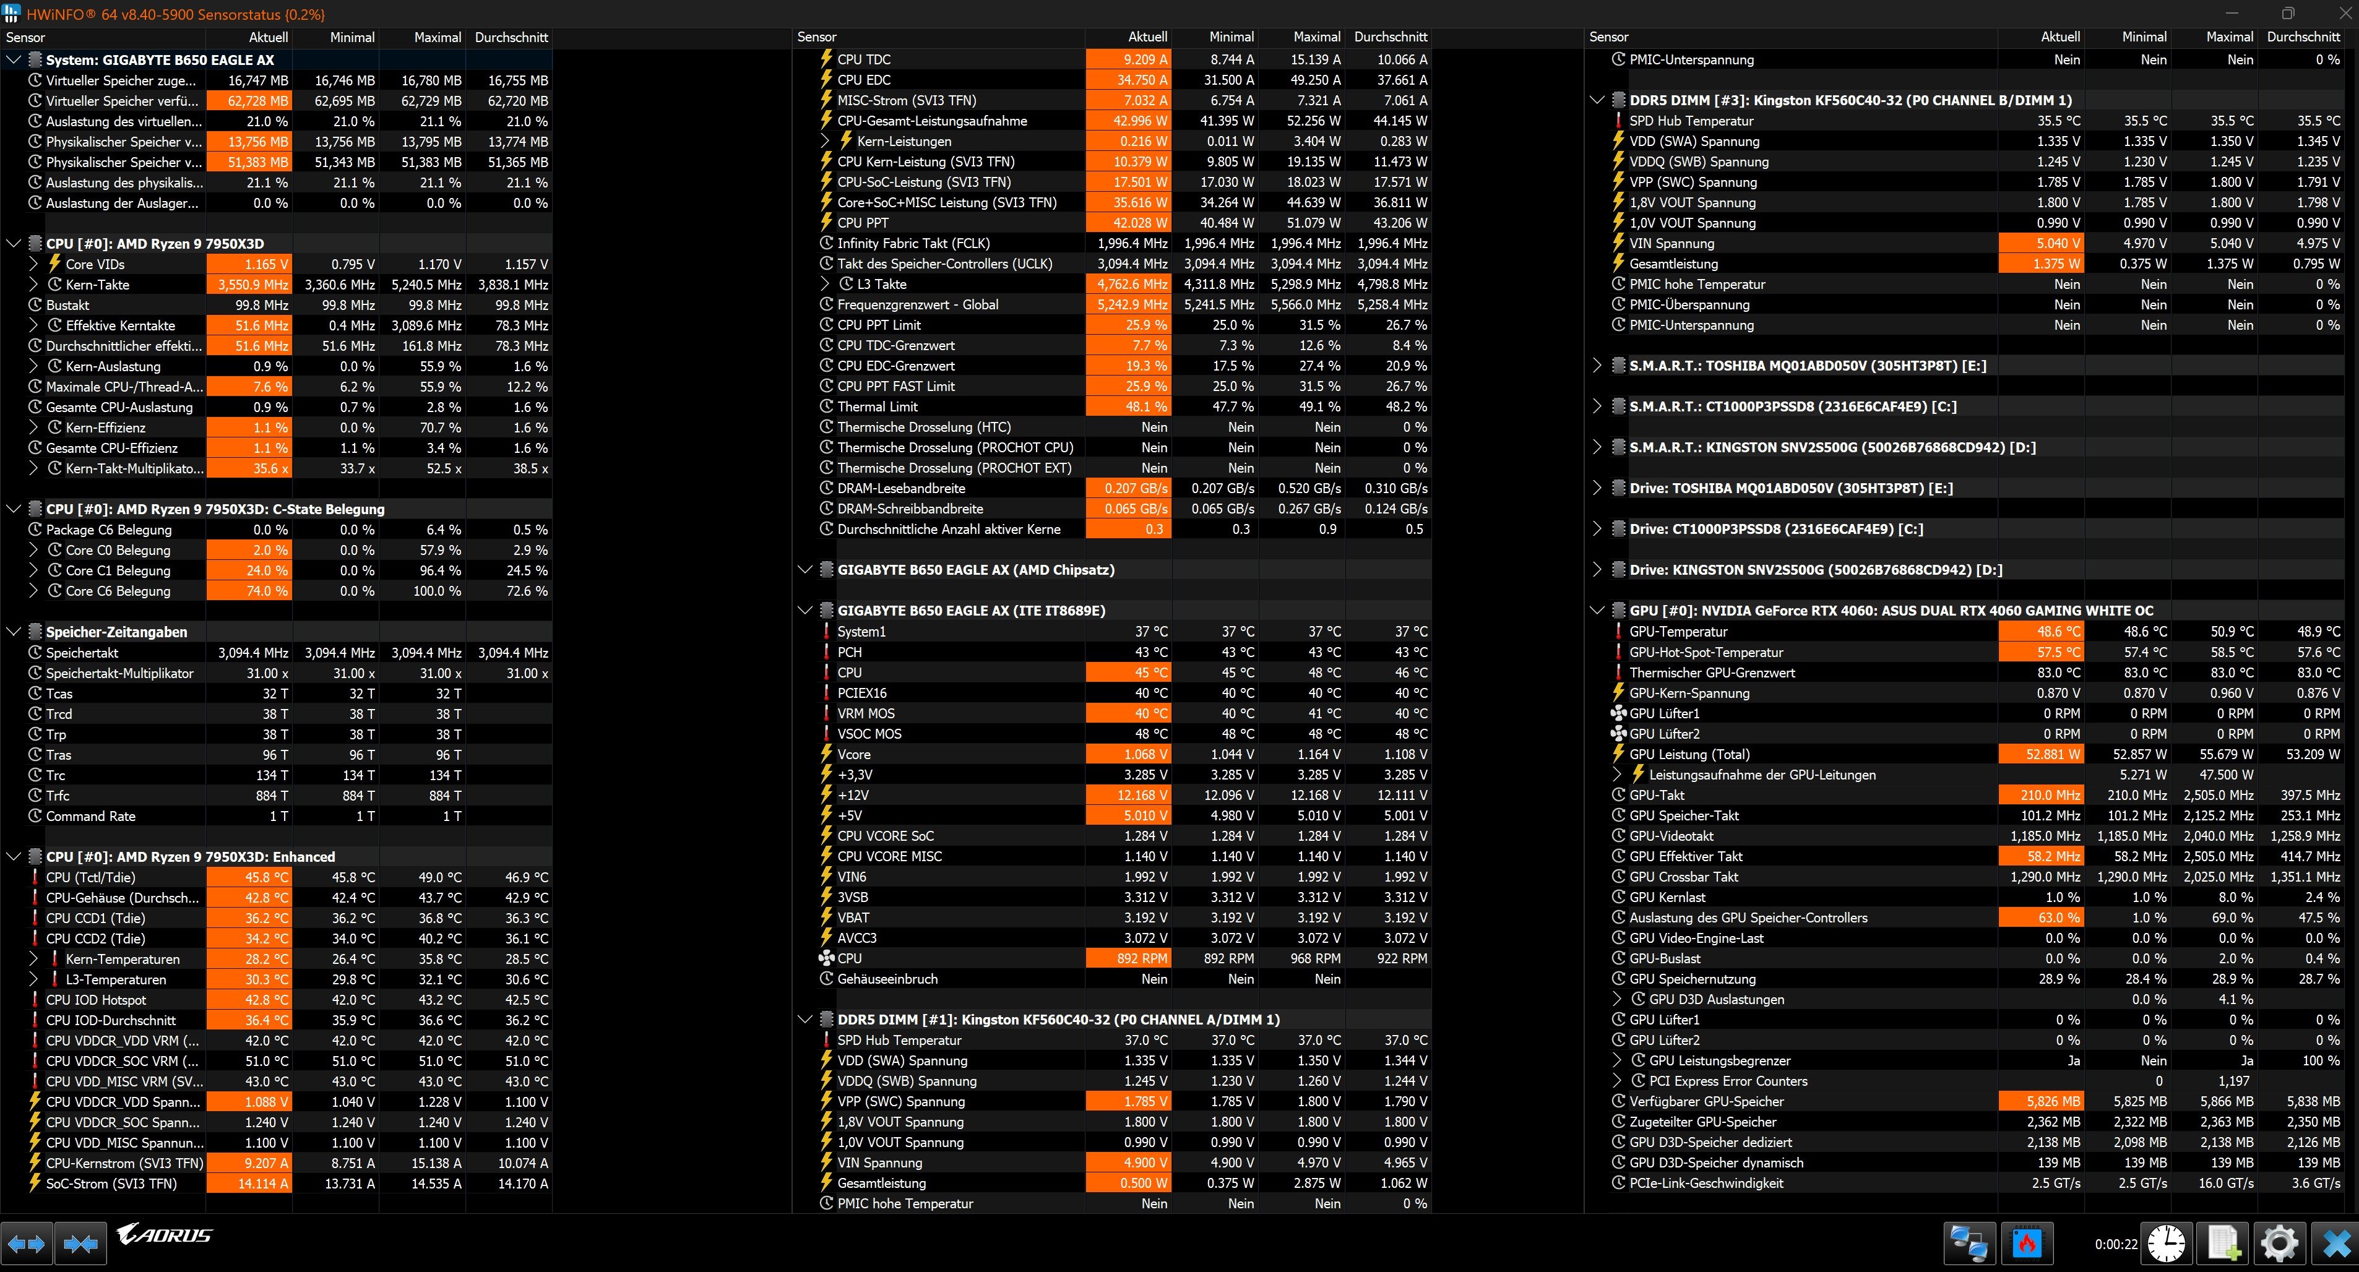2359x1272 pixels.
Task: Reset the elapsed time clock icon
Action: pyautogui.click(x=2167, y=1244)
